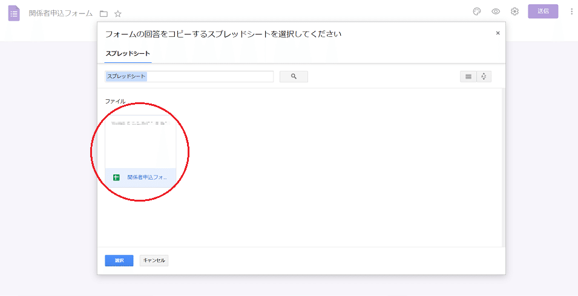The height and width of the screenshot is (296, 578).
Task: Open the three-dot more options menu
Action: click(572, 12)
